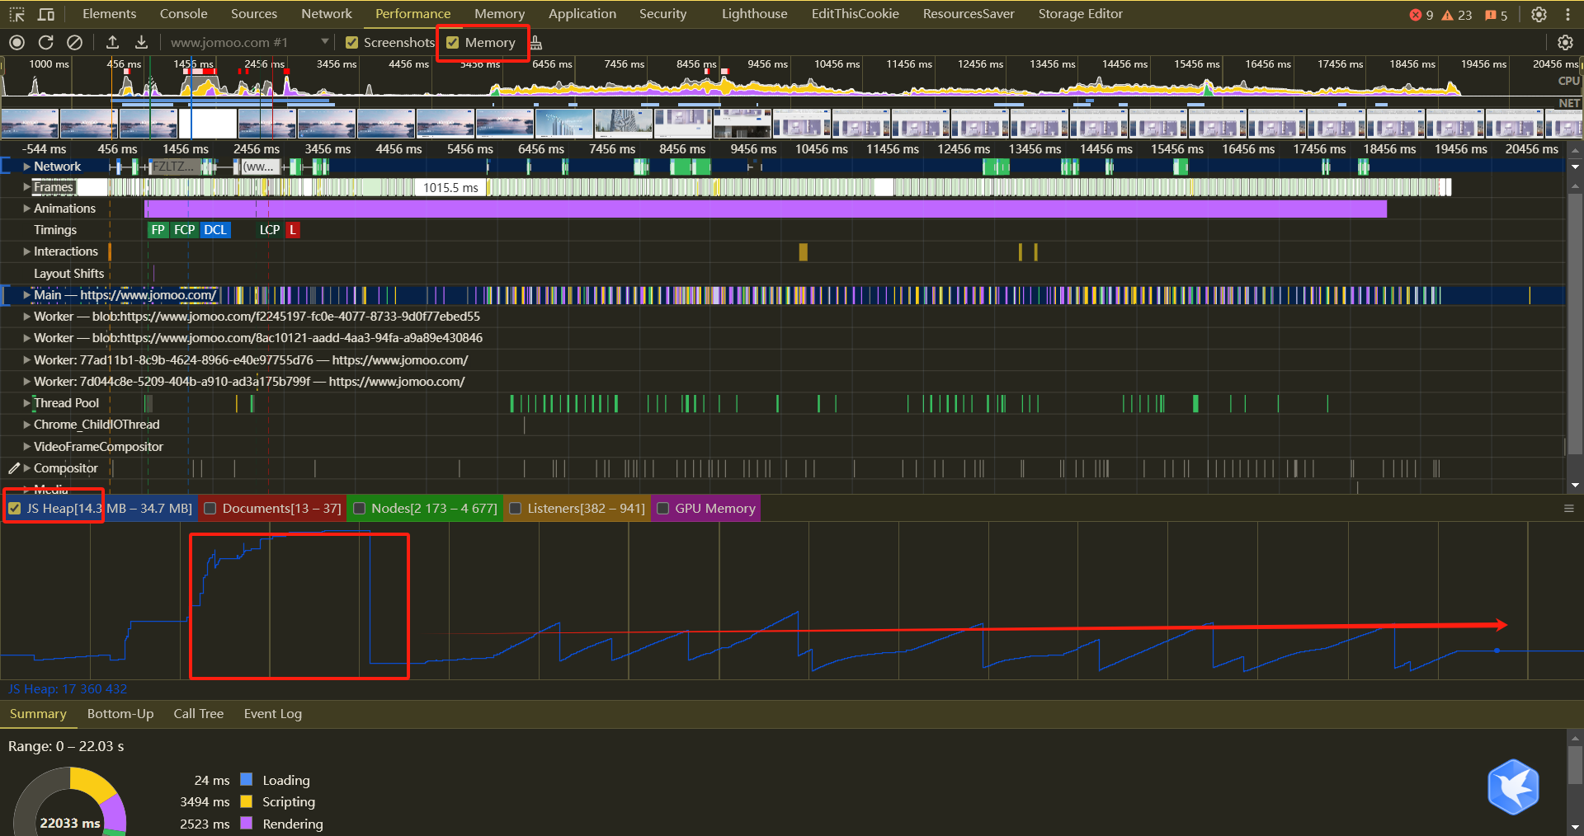This screenshot has height=836, width=1584.
Task: Show the 5 issues indicator
Action: click(1496, 15)
